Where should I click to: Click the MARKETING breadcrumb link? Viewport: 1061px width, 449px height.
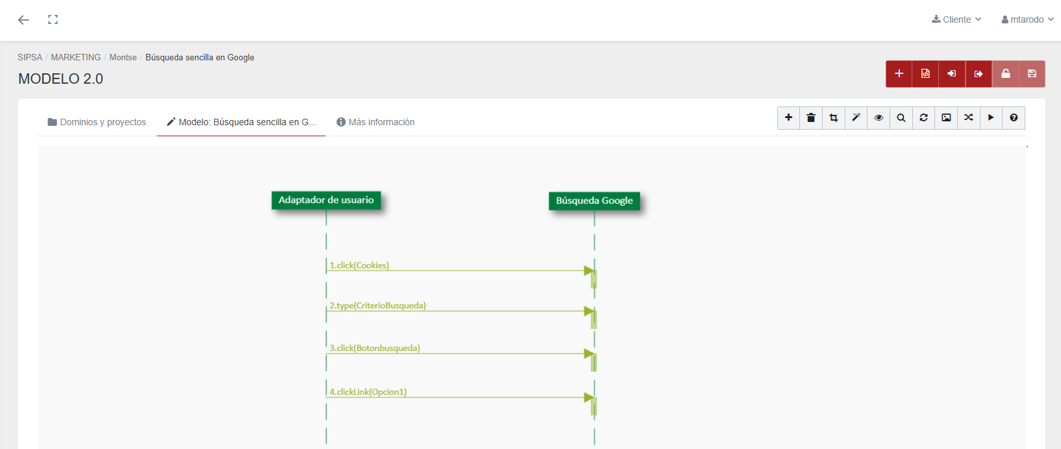coord(76,58)
